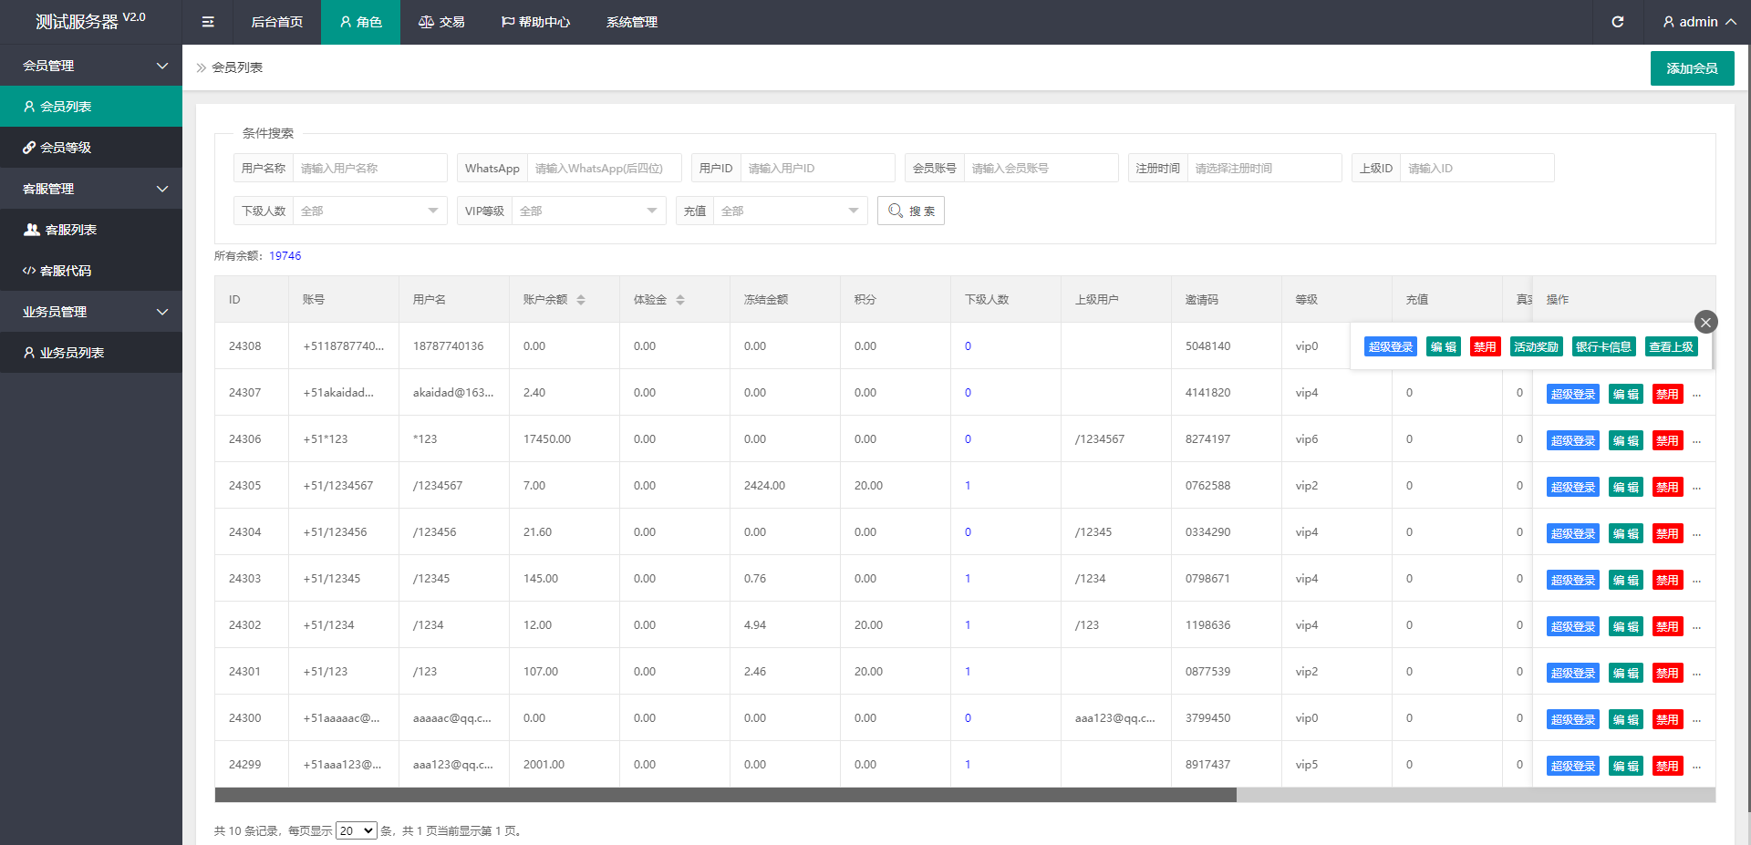Click the 添加会员 button

pos(1692,68)
